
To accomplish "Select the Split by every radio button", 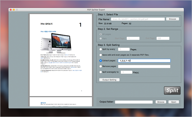I will coord(101,49).
